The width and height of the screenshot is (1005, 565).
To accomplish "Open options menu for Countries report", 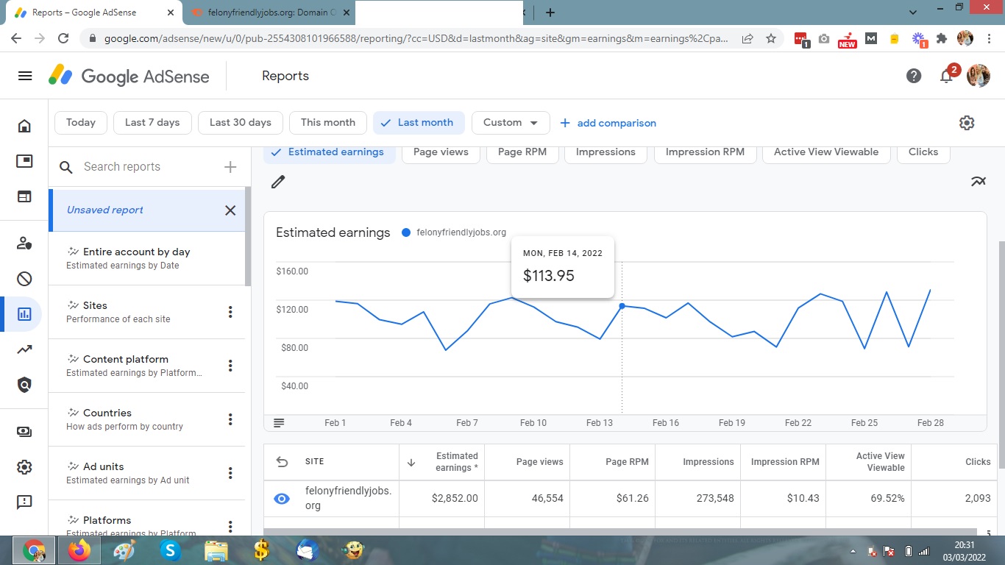I will [230, 419].
